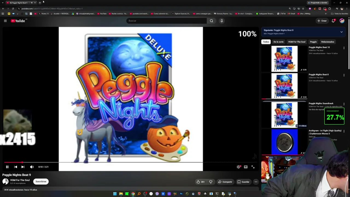The height and width of the screenshot is (197, 350).
Task: Open YouTube notifications bell
Action: [x=333, y=21]
